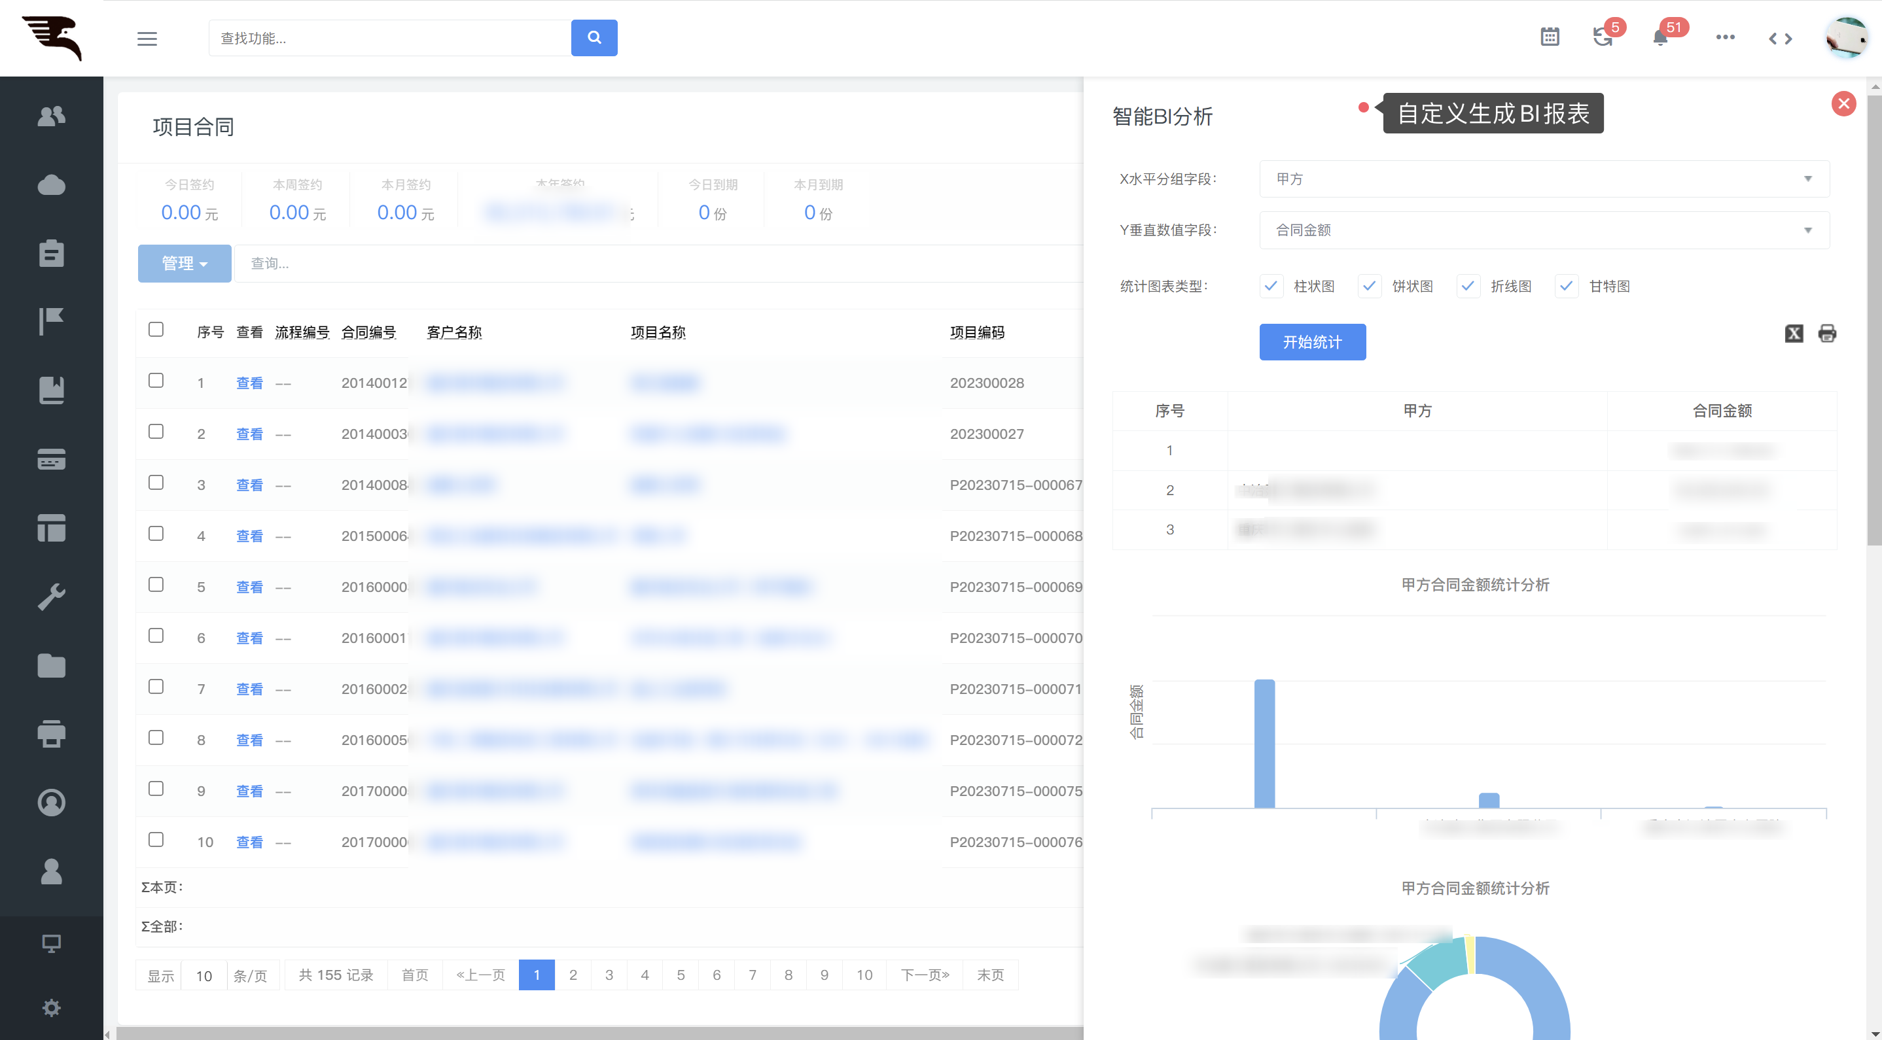Expand the Y垂直数值字段 dropdown showing 合同金额
Screen dimensions: 1882x1040
(x=1544, y=230)
